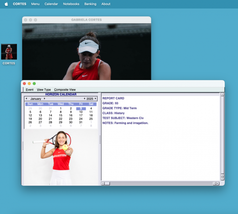Click the vertical scrollbar down arrow
The image size is (238, 214).
pyautogui.click(x=222, y=178)
